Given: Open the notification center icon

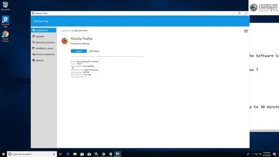Looking at the screenshot, I should pyautogui.click(x=275, y=154).
